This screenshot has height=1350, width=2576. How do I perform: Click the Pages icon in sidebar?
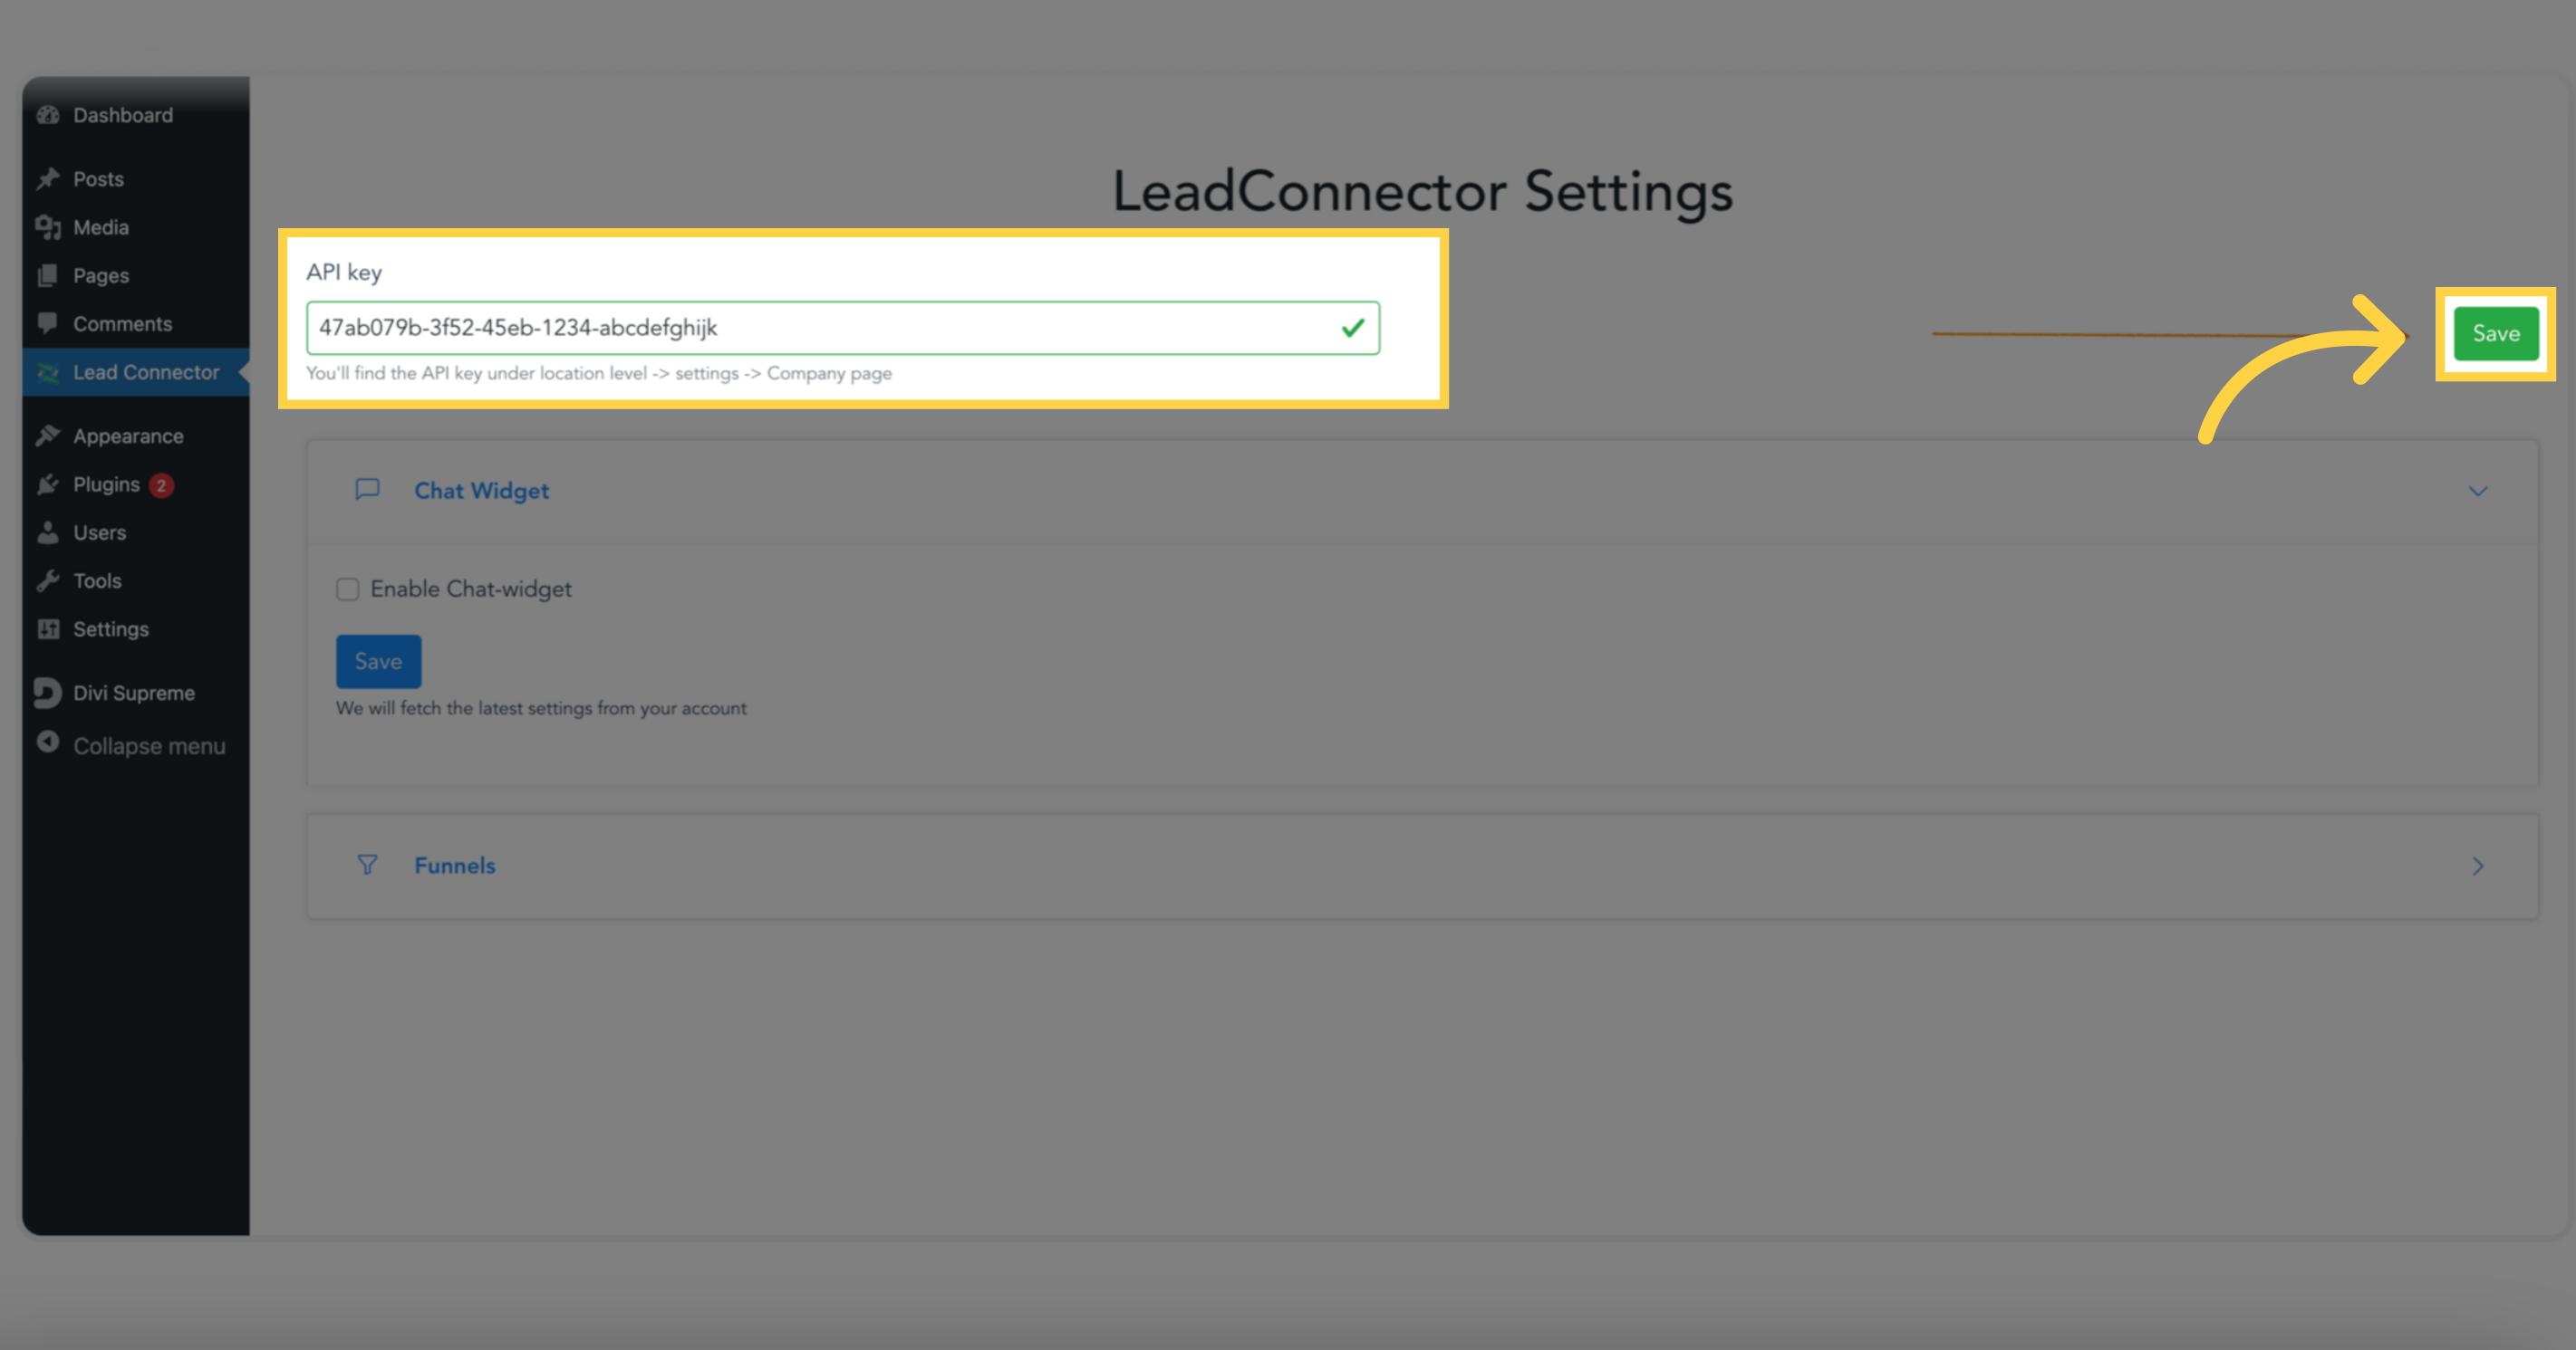point(48,274)
